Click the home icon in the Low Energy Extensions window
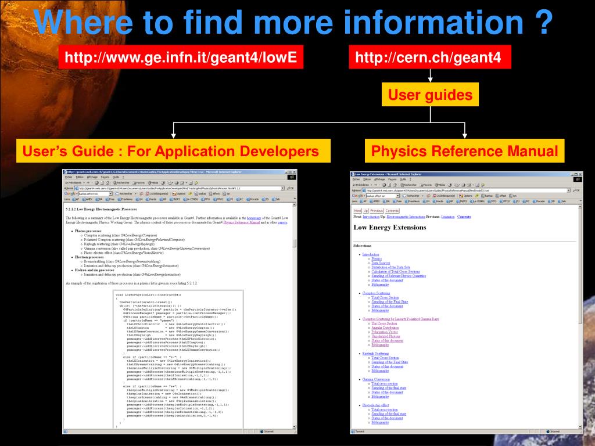This screenshot has width=595, height=446. pos(395,185)
